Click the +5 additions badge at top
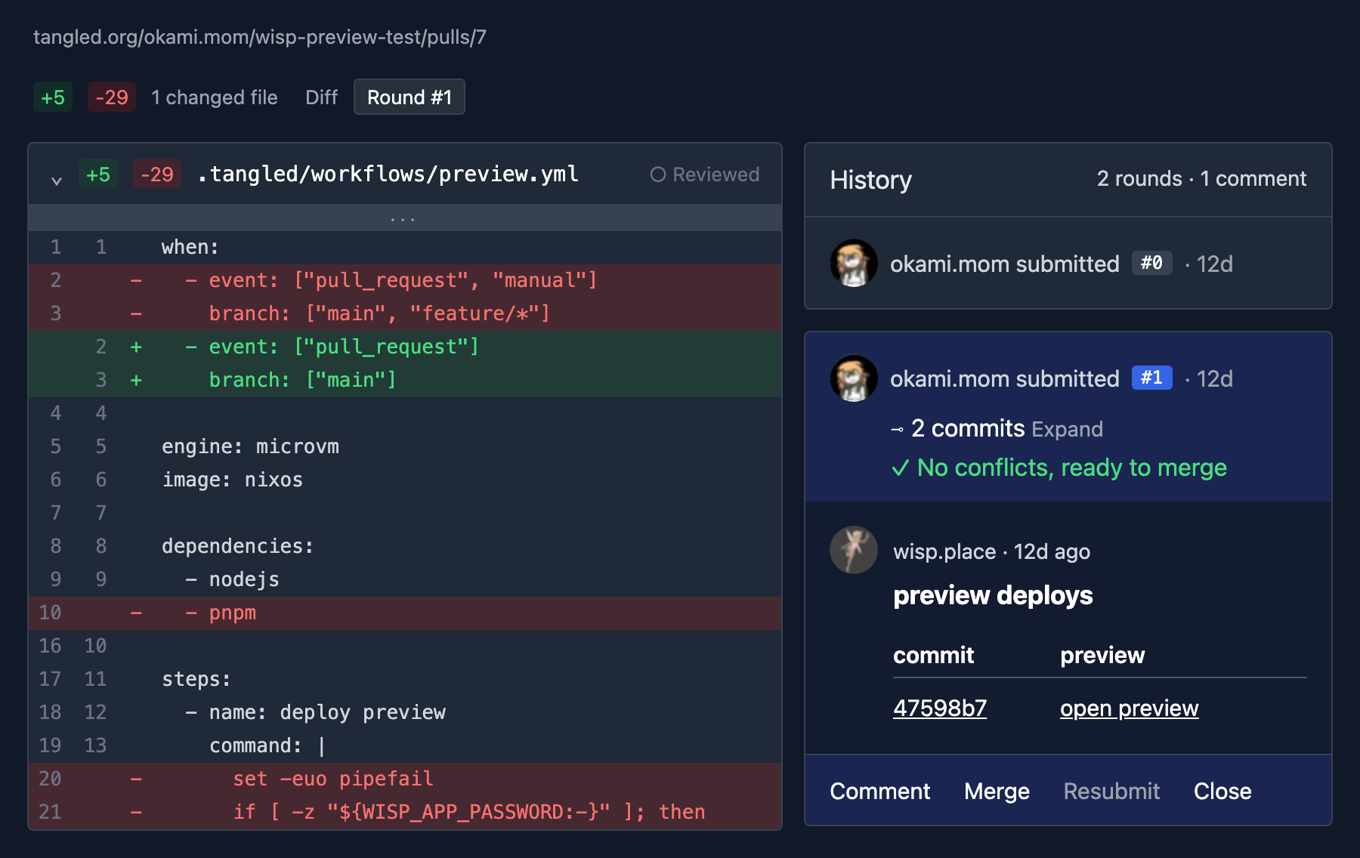The width and height of the screenshot is (1360, 858). point(53,97)
